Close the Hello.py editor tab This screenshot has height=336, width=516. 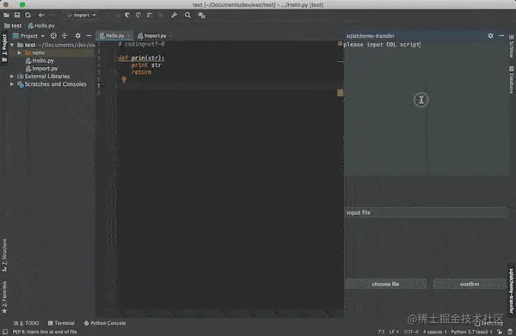pos(129,36)
